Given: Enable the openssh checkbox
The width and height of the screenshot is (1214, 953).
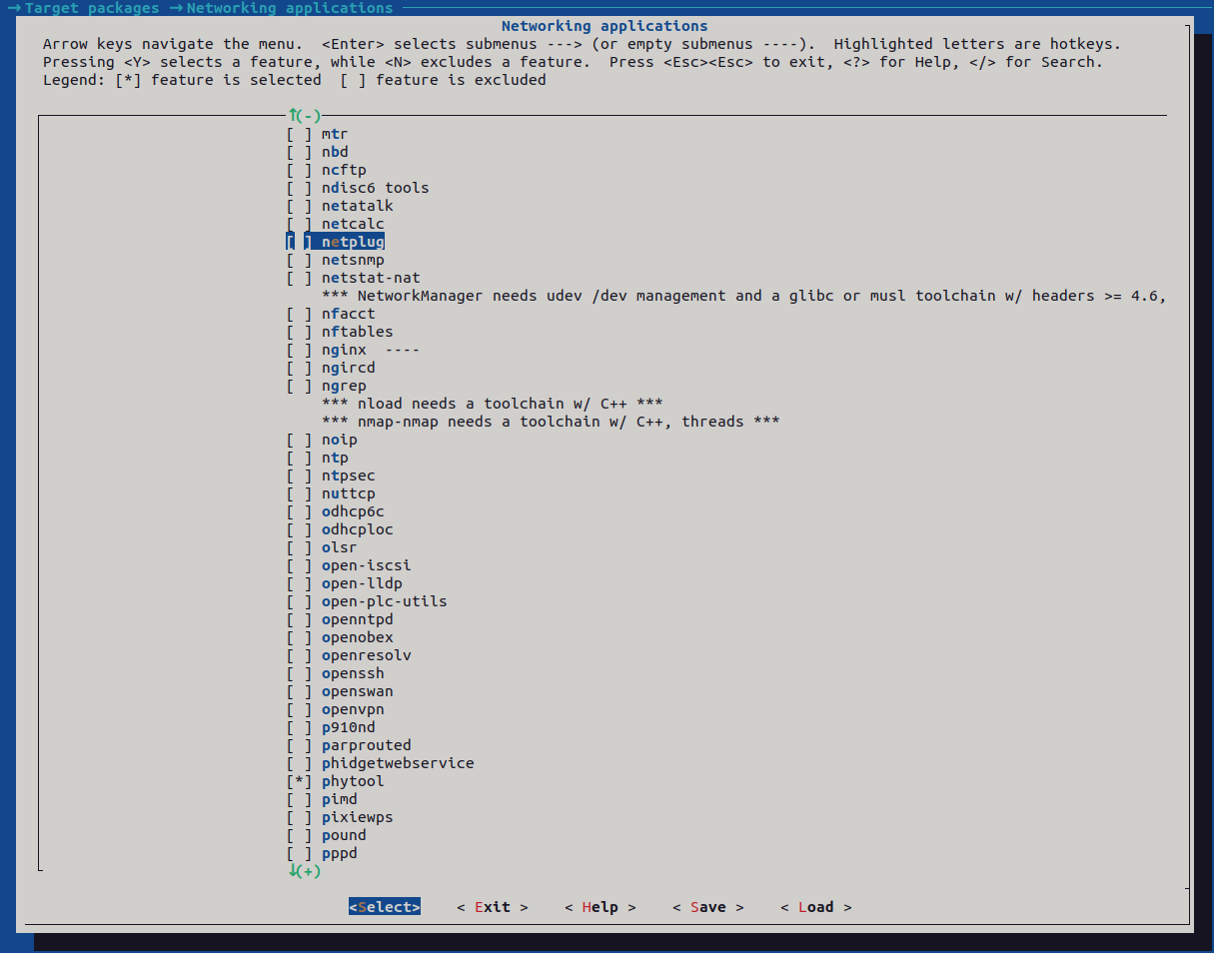Looking at the screenshot, I should point(299,673).
